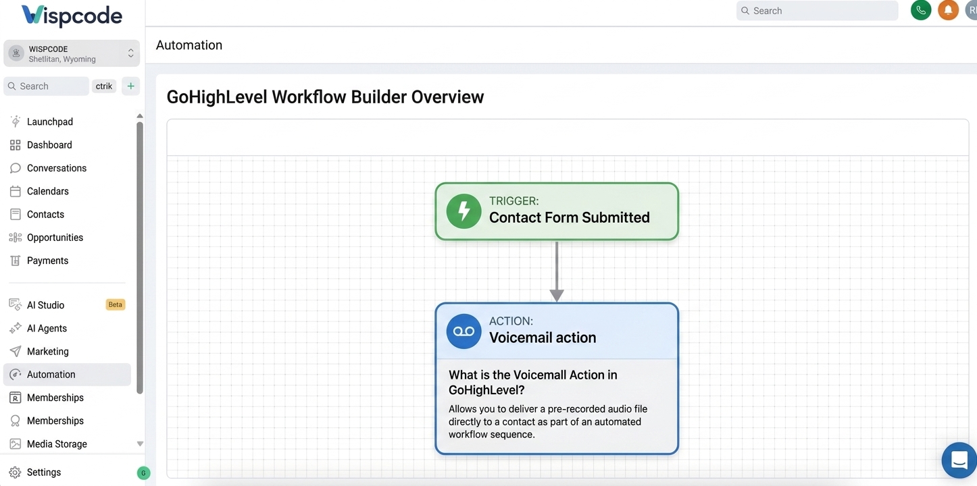Image resolution: width=977 pixels, height=486 pixels.
Task: Click the Settings gear icon
Action: [15, 473]
